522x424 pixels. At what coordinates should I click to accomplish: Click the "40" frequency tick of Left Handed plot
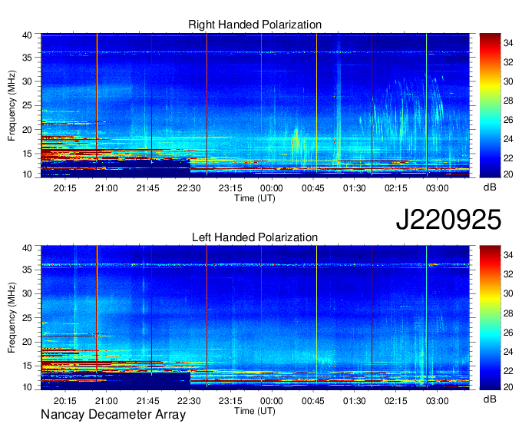27,247
